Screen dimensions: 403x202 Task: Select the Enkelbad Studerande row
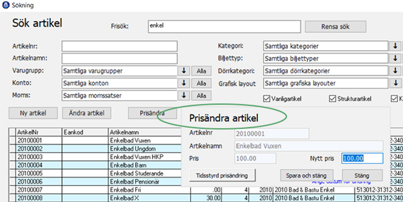point(95,173)
